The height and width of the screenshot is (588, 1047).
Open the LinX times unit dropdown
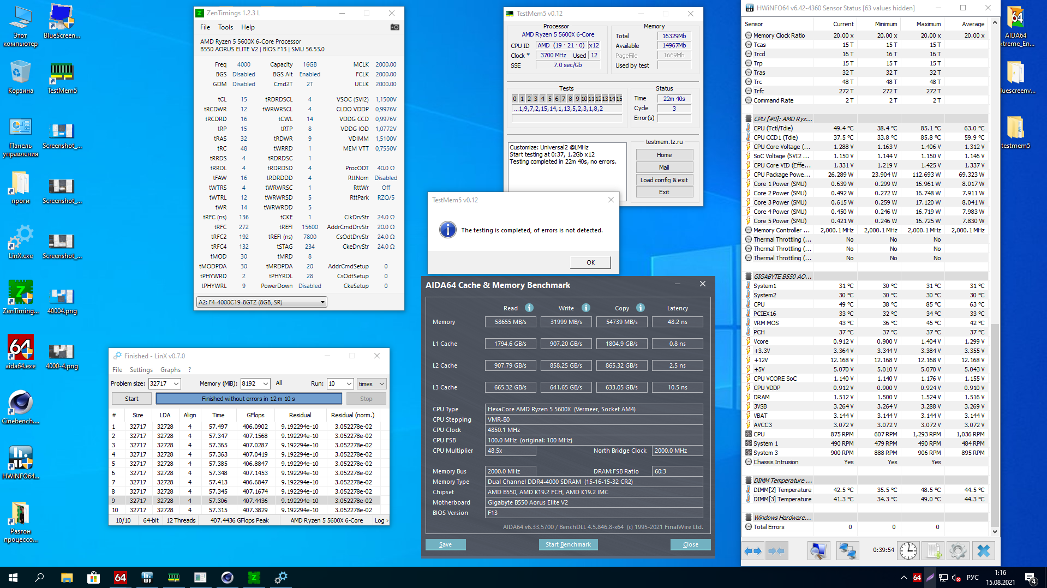pyautogui.click(x=372, y=383)
